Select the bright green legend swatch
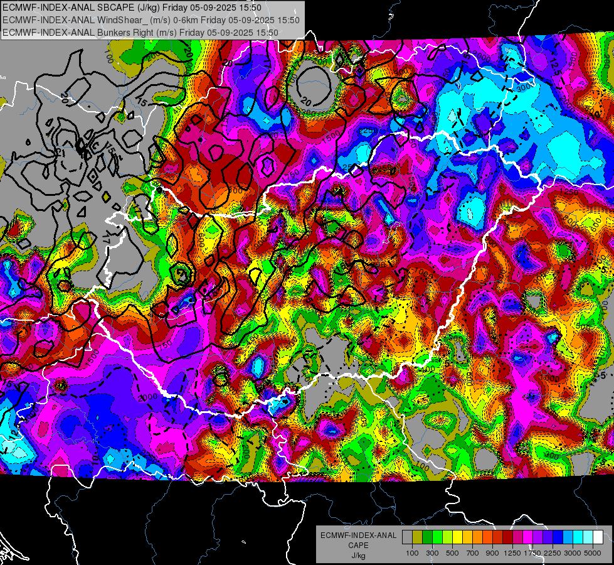Viewport: 614px width, 565px height. pyautogui.click(x=437, y=537)
